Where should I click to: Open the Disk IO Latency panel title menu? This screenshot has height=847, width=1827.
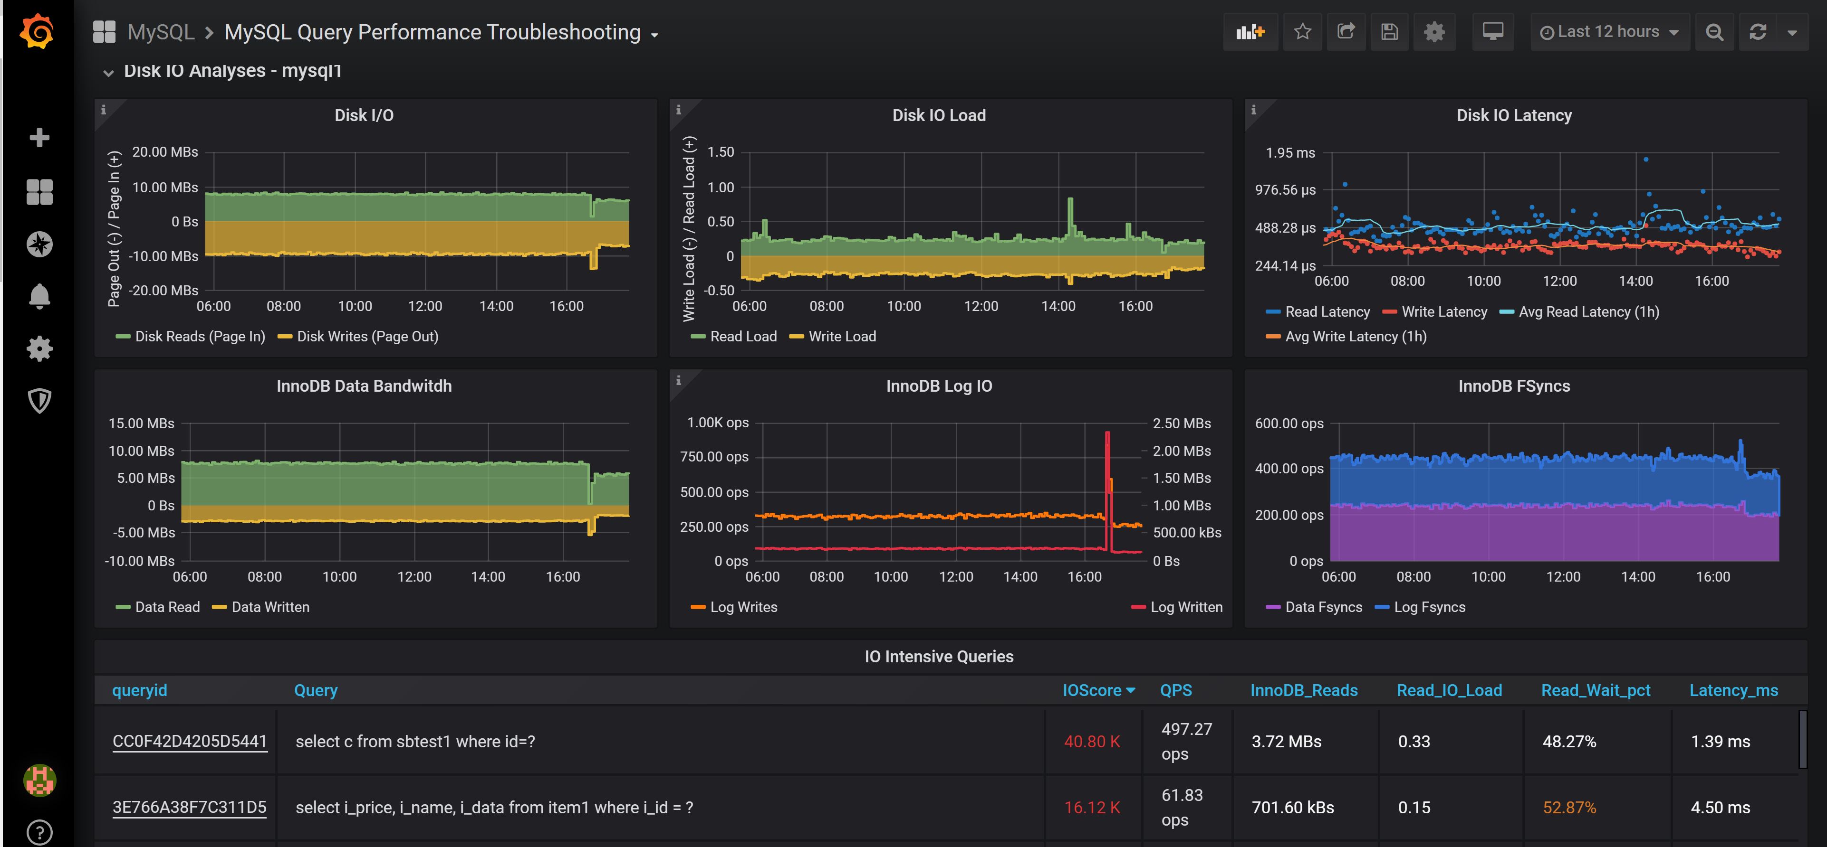[x=1513, y=115]
